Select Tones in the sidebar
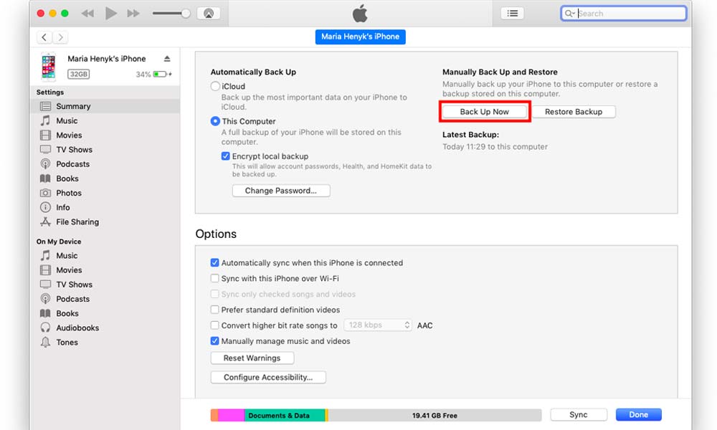The image size is (717, 430). [67, 342]
